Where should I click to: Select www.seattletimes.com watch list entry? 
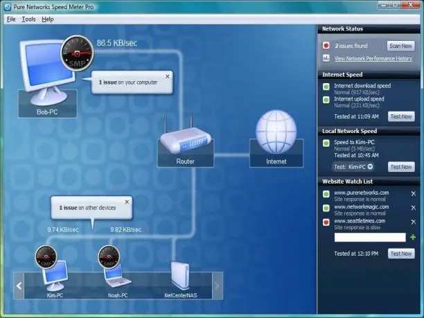coord(360,221)
